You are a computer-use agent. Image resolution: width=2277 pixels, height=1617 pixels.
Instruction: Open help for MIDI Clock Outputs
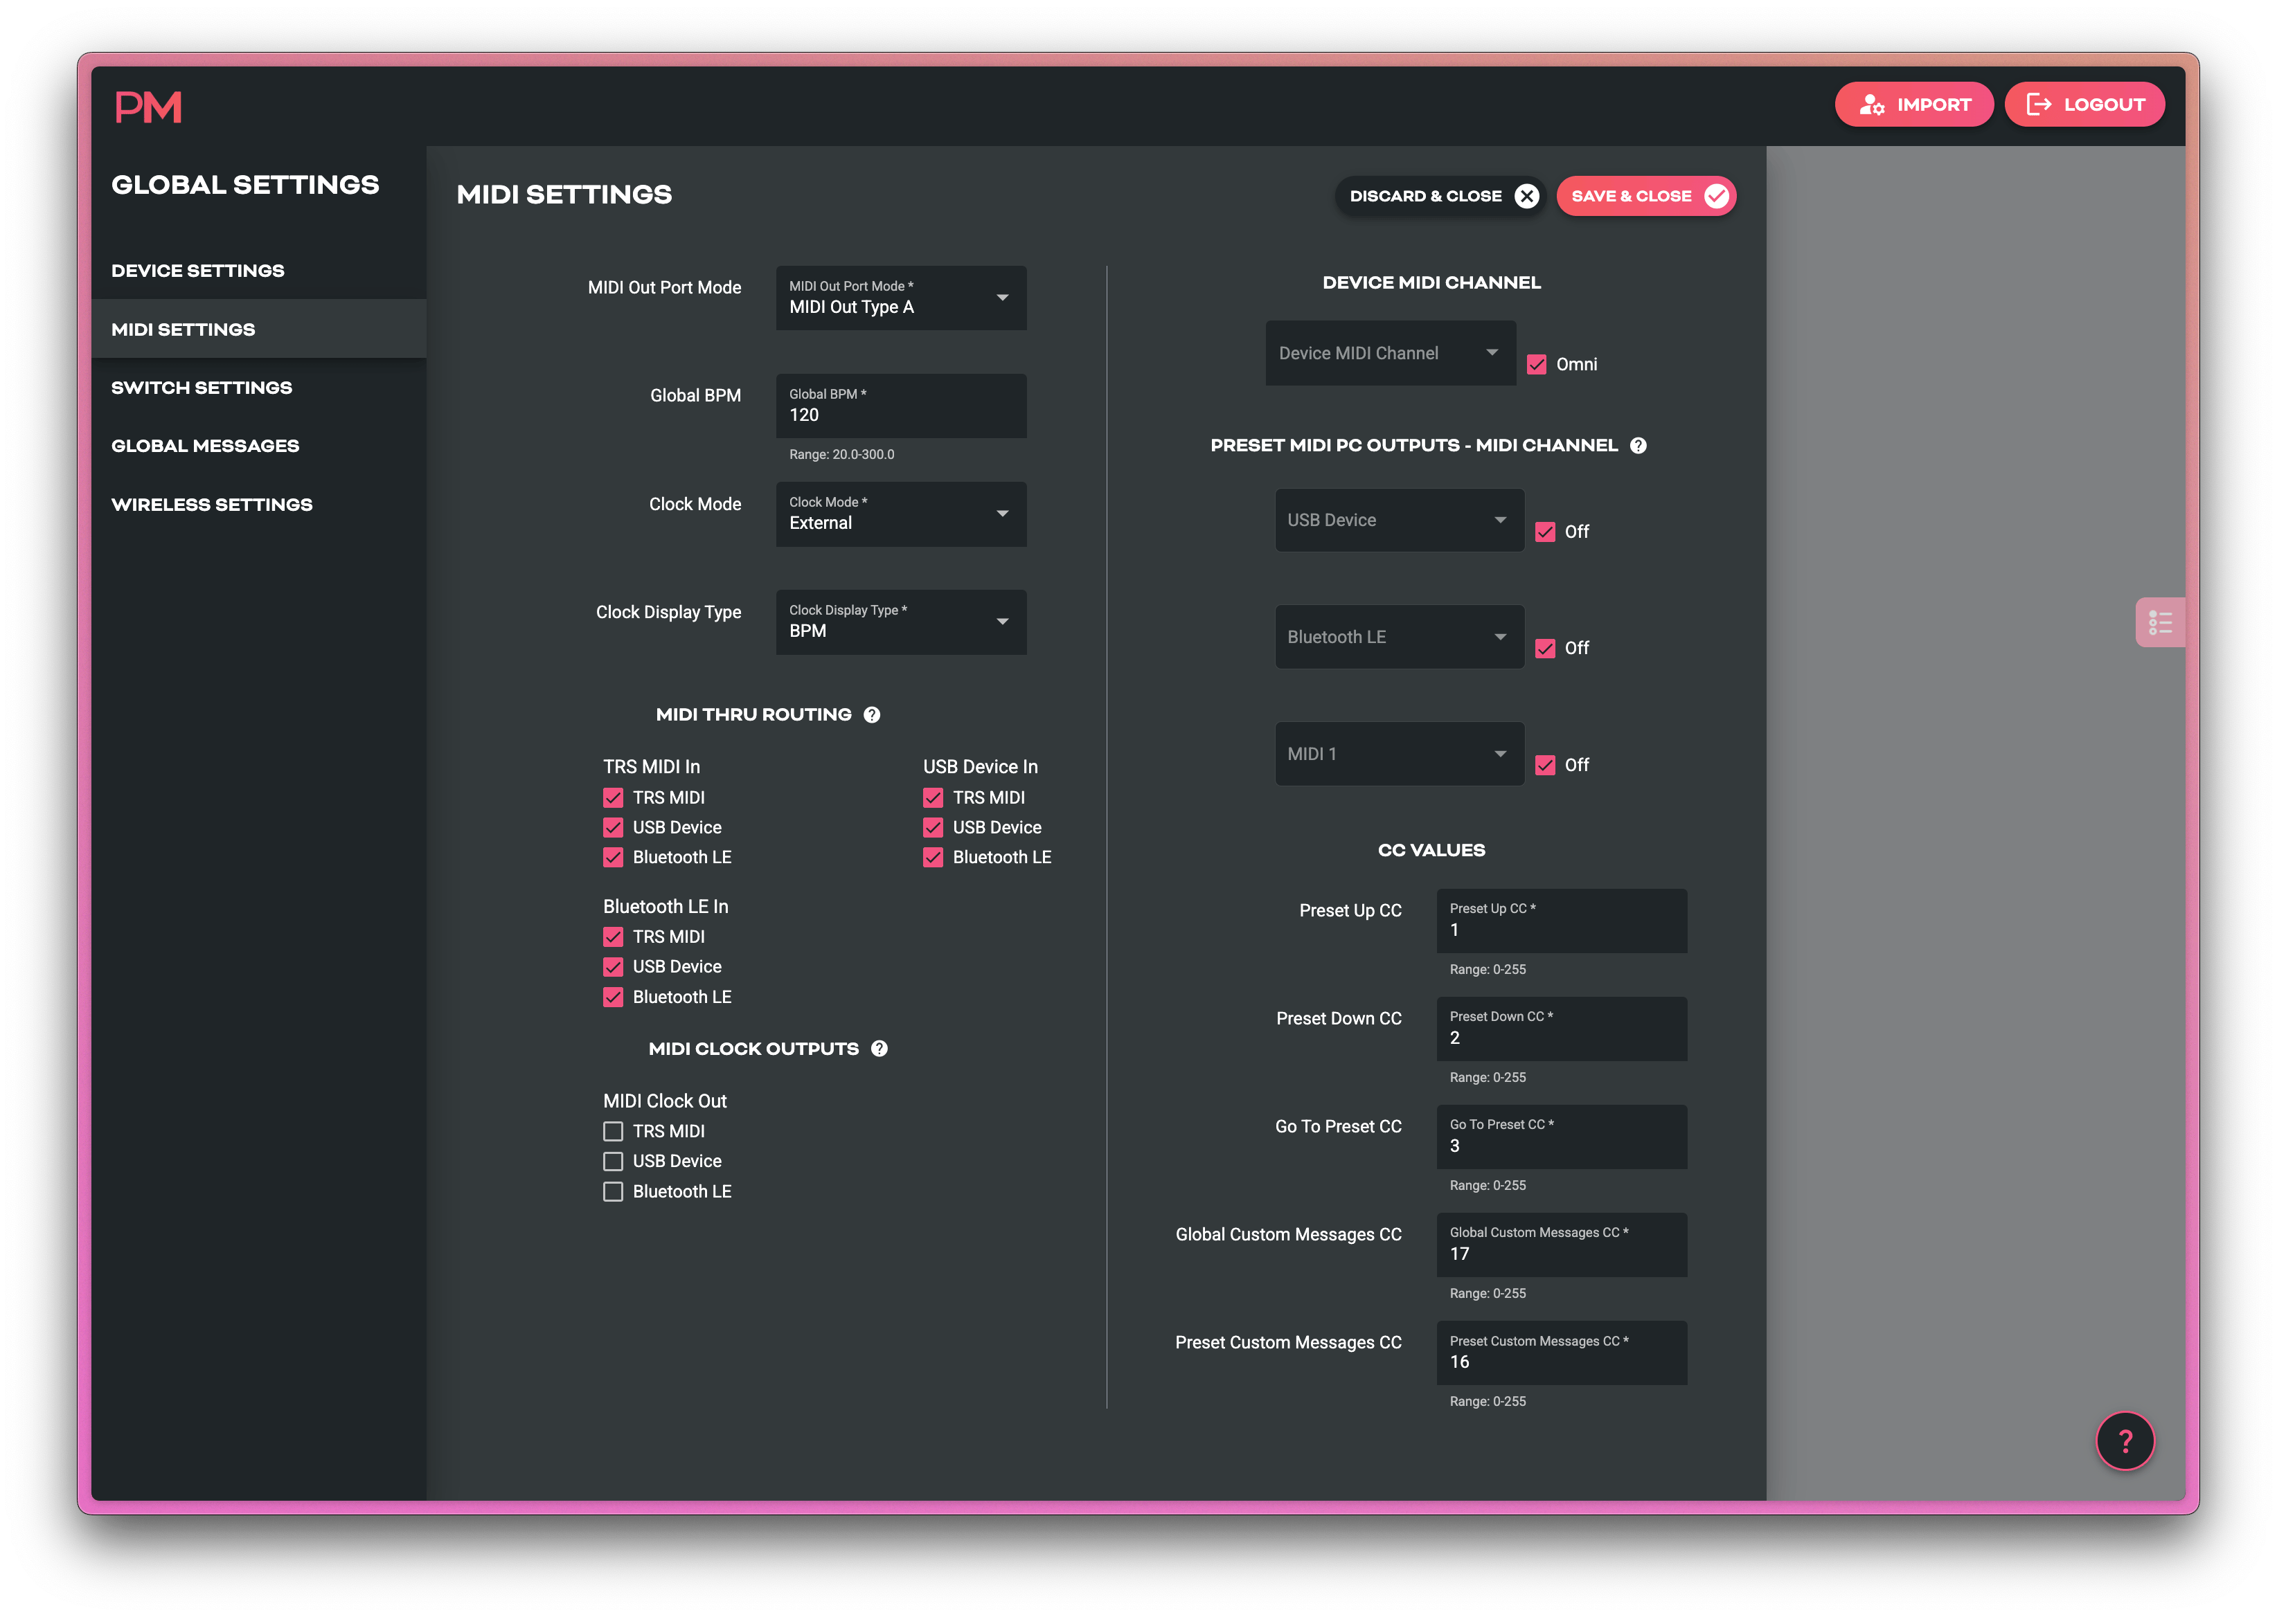click(x=879, y=1047)
